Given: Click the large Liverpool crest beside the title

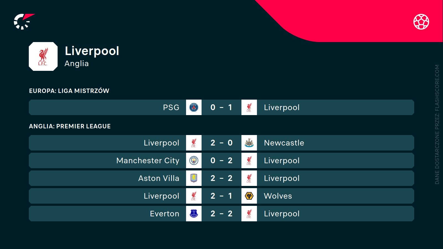Looking at the screenshot, I should tap(43, 56).
